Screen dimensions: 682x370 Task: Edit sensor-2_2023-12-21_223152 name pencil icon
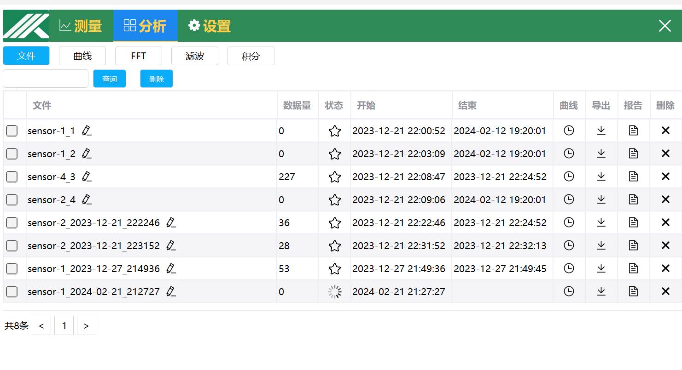(171, 245)
